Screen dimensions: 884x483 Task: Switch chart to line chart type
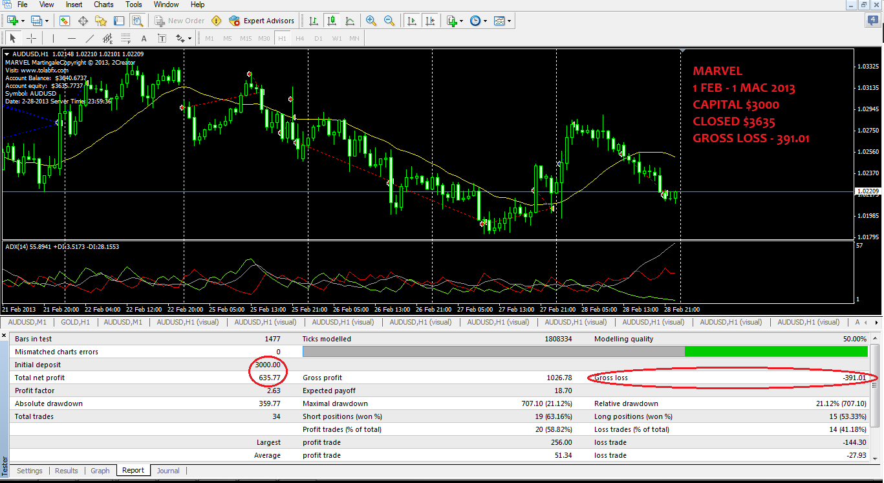[x=350, y=21]
